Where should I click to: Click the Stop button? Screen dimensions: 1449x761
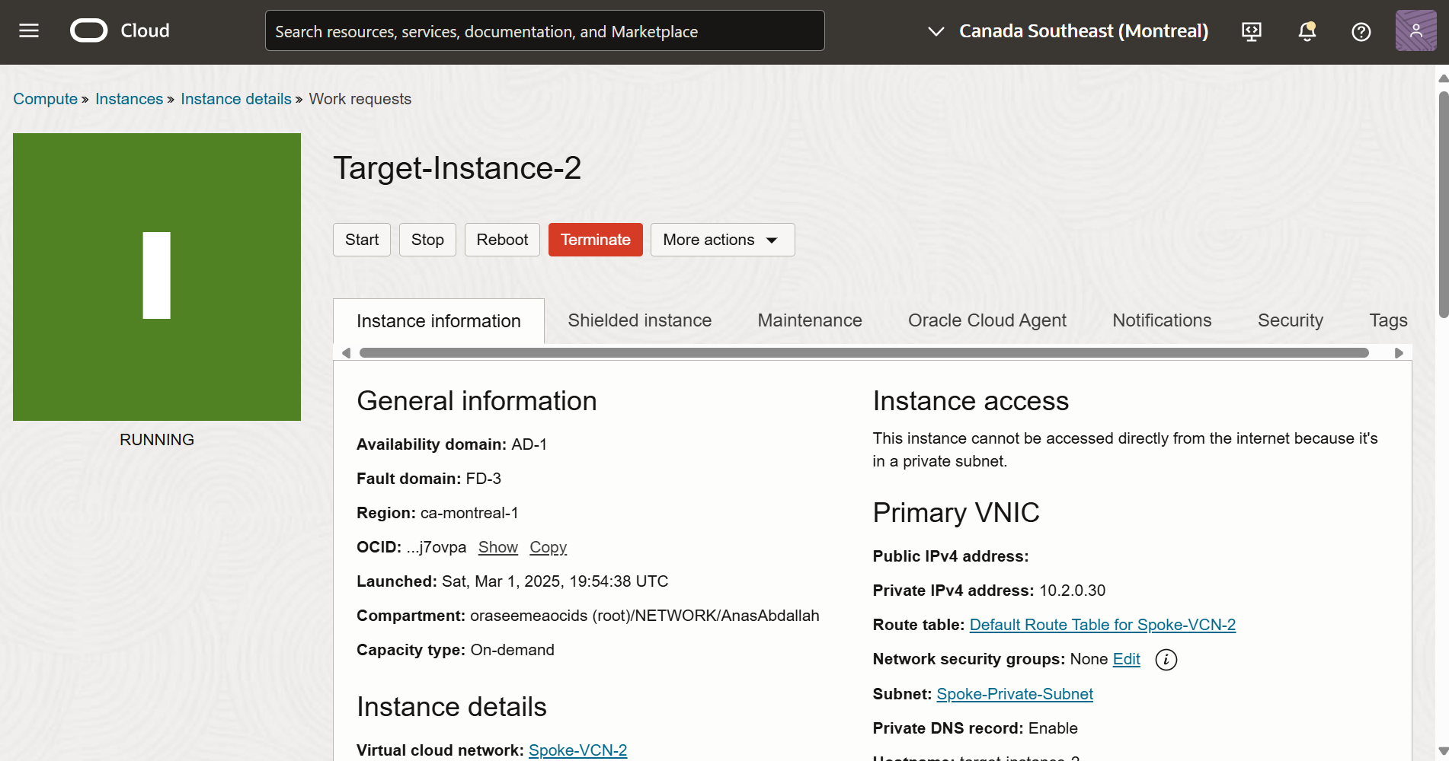(427, 240)
